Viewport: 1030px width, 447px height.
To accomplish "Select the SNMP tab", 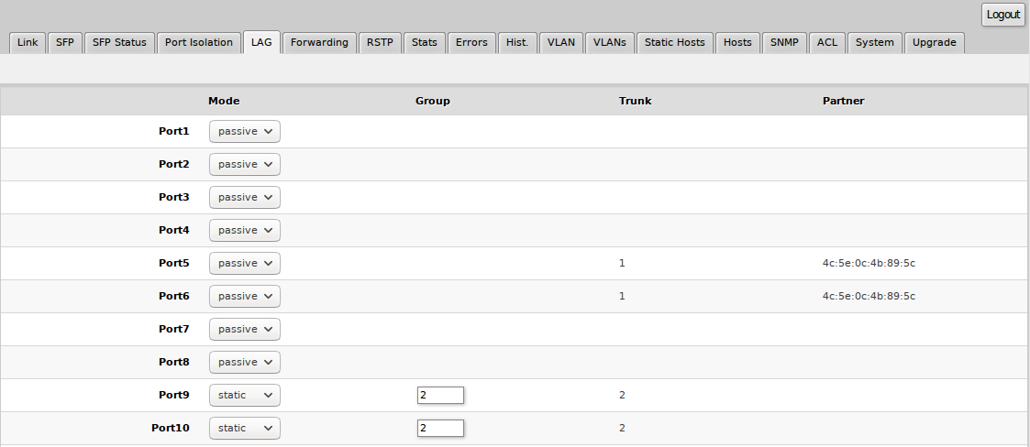I will click(784, 42).
